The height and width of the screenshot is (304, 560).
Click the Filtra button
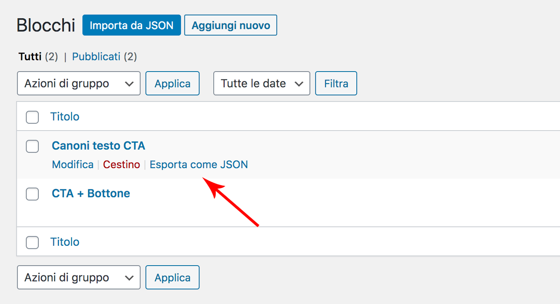tap(336, 83)
